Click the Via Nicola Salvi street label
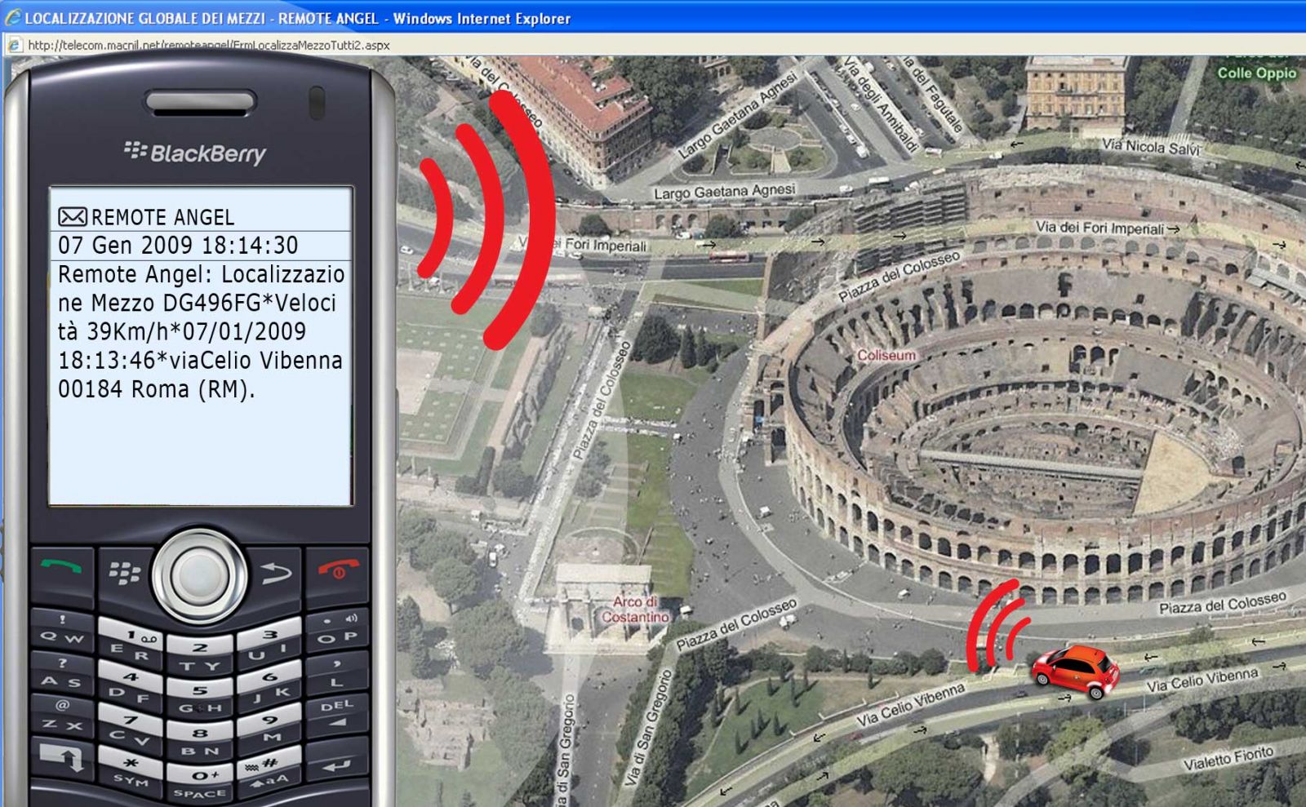1306x807 pixels. 1151,147
